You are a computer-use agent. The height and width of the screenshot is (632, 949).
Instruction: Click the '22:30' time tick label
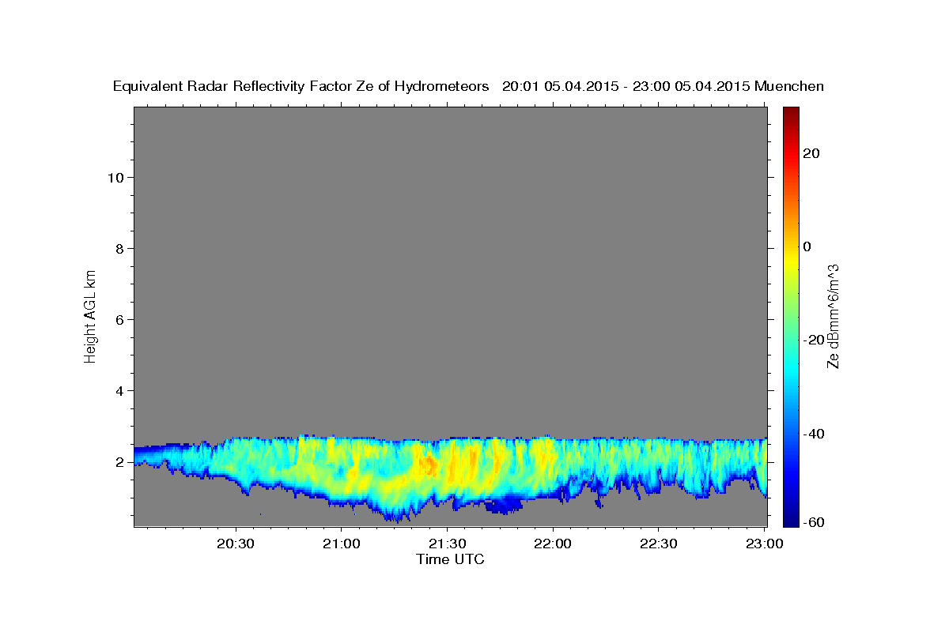pyautogui.click(x=658, y=544)
